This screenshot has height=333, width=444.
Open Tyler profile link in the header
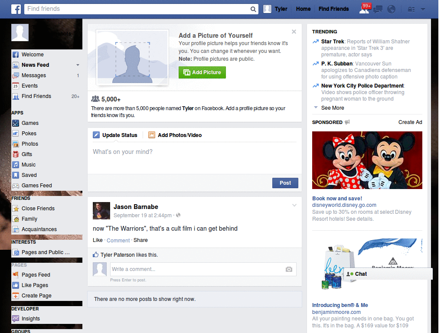click(281, 9)
